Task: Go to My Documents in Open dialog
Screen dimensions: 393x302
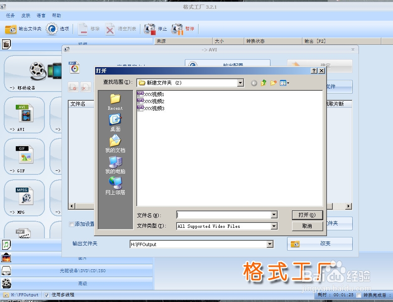Action: click(x=115, y=144)
